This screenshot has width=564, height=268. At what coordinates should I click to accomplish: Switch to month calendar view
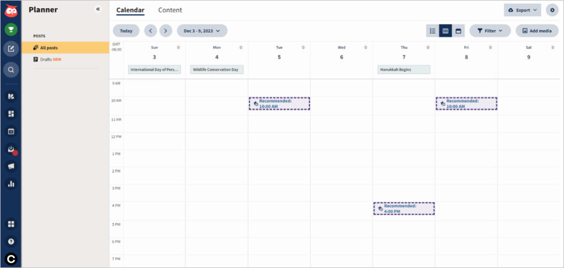click(x=458, y=31)
